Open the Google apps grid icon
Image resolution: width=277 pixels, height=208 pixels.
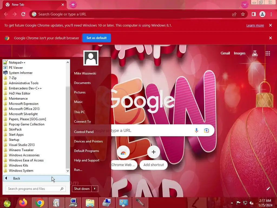pyautogui.click(x=268, y=53)
